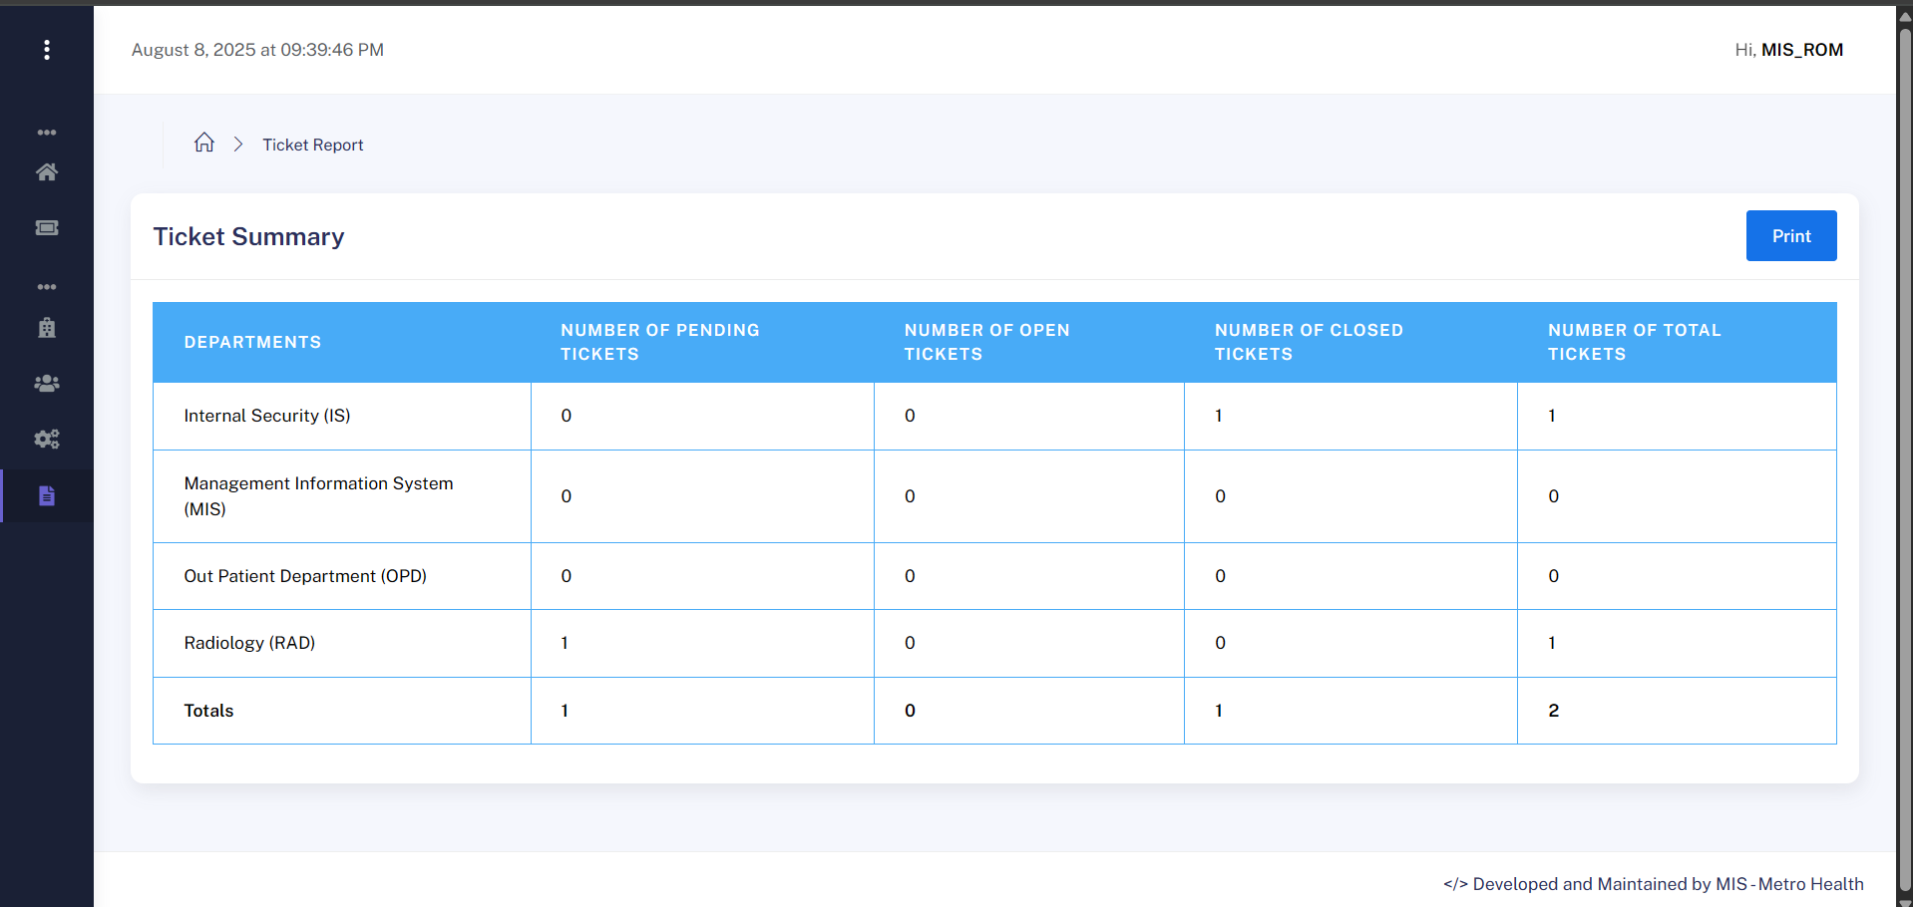The image size is (1913, 907).
Task: Select the Radiology (RAD) department row
Action: click(249, 643)
